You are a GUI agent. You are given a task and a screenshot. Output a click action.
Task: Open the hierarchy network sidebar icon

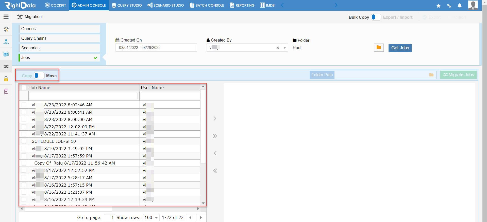[6, 42]
